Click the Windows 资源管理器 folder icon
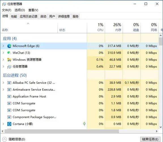 pos(9,60)
